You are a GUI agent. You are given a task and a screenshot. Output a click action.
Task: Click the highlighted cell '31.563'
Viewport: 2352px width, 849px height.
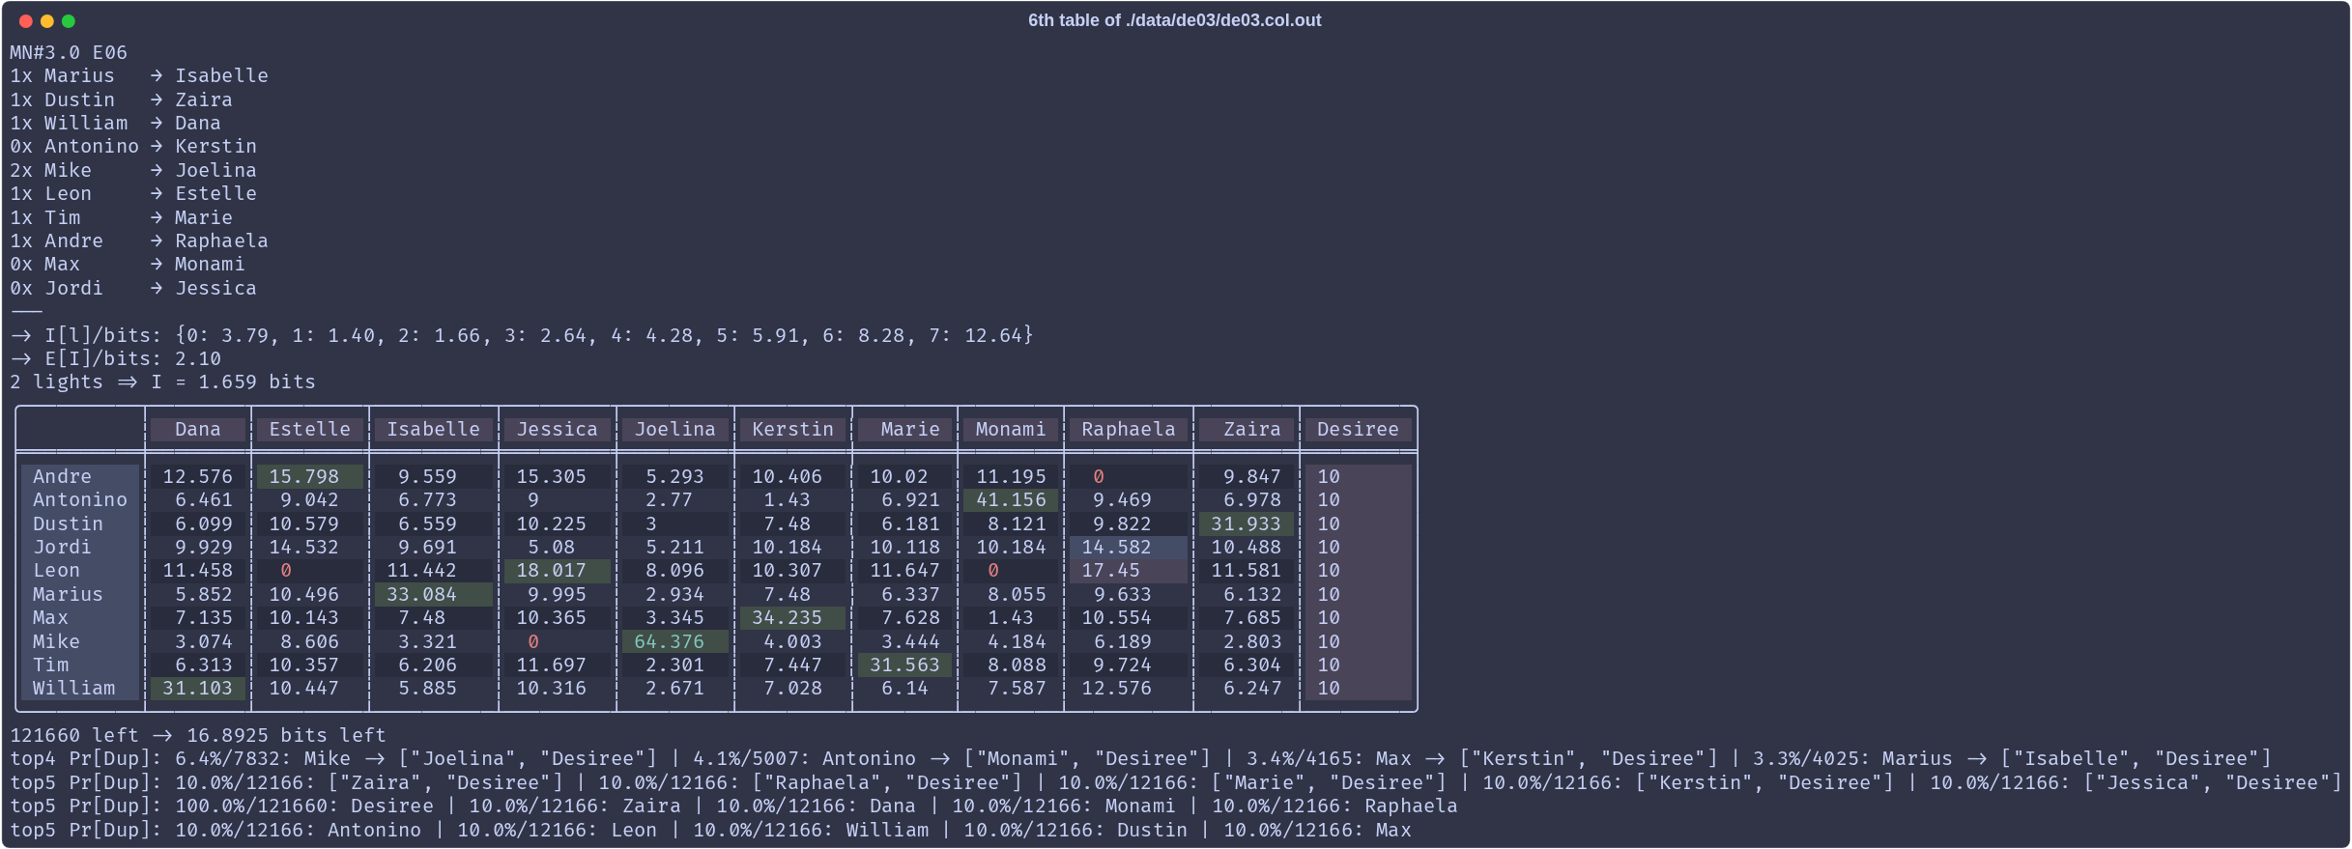pos(905,665)
